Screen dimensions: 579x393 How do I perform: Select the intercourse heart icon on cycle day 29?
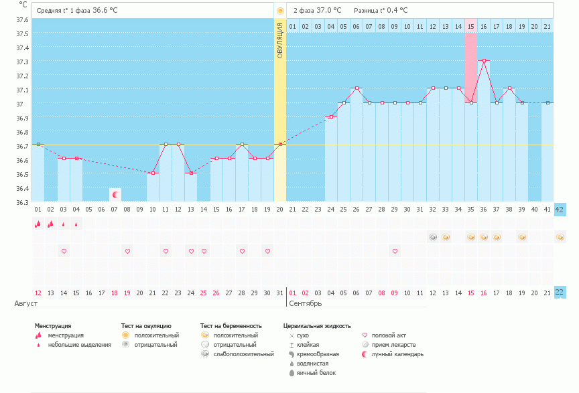[x=395, y=251]
